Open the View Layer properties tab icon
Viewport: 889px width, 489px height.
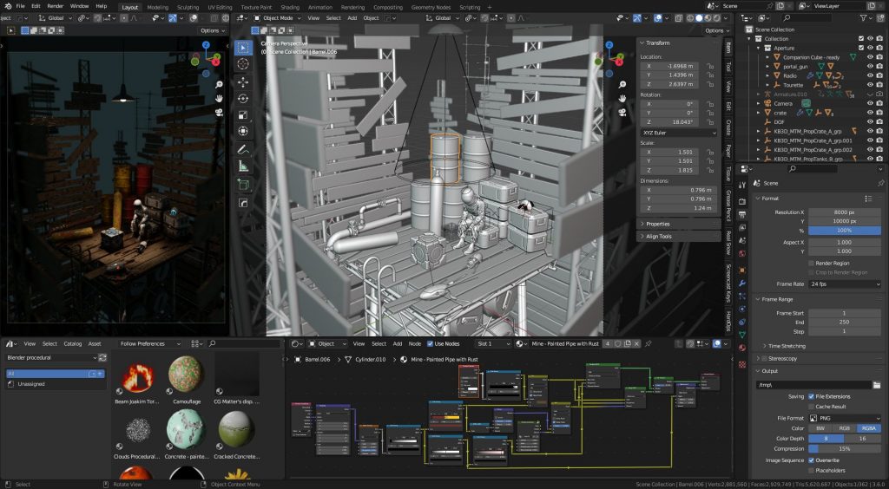pos(742,228)
